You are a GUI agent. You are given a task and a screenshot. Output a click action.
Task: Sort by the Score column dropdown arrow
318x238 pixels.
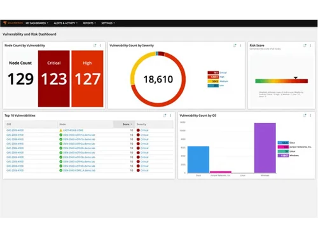pyautogui.click(x=132, y=124)
